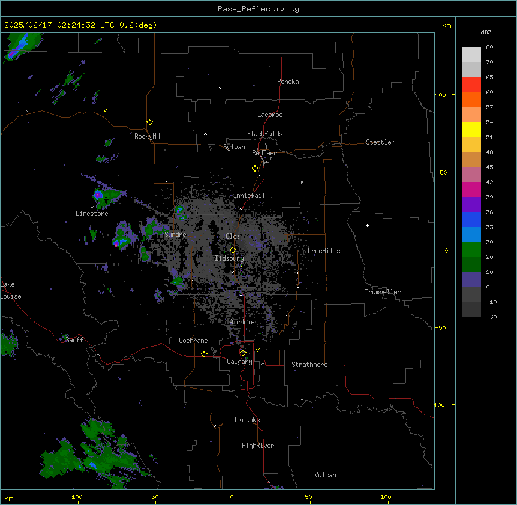Select the Blackfalds label

pyautogui.click(x=264, y=134)
